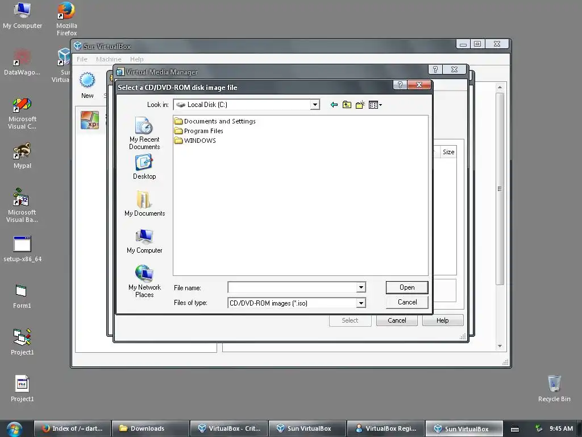Click the Open button

point(407,287)
